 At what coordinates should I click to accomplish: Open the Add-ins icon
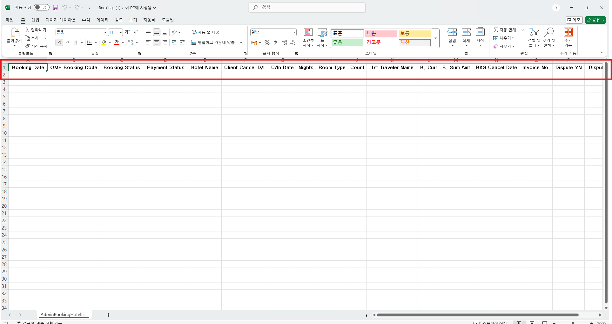click(x=568, y=32)
